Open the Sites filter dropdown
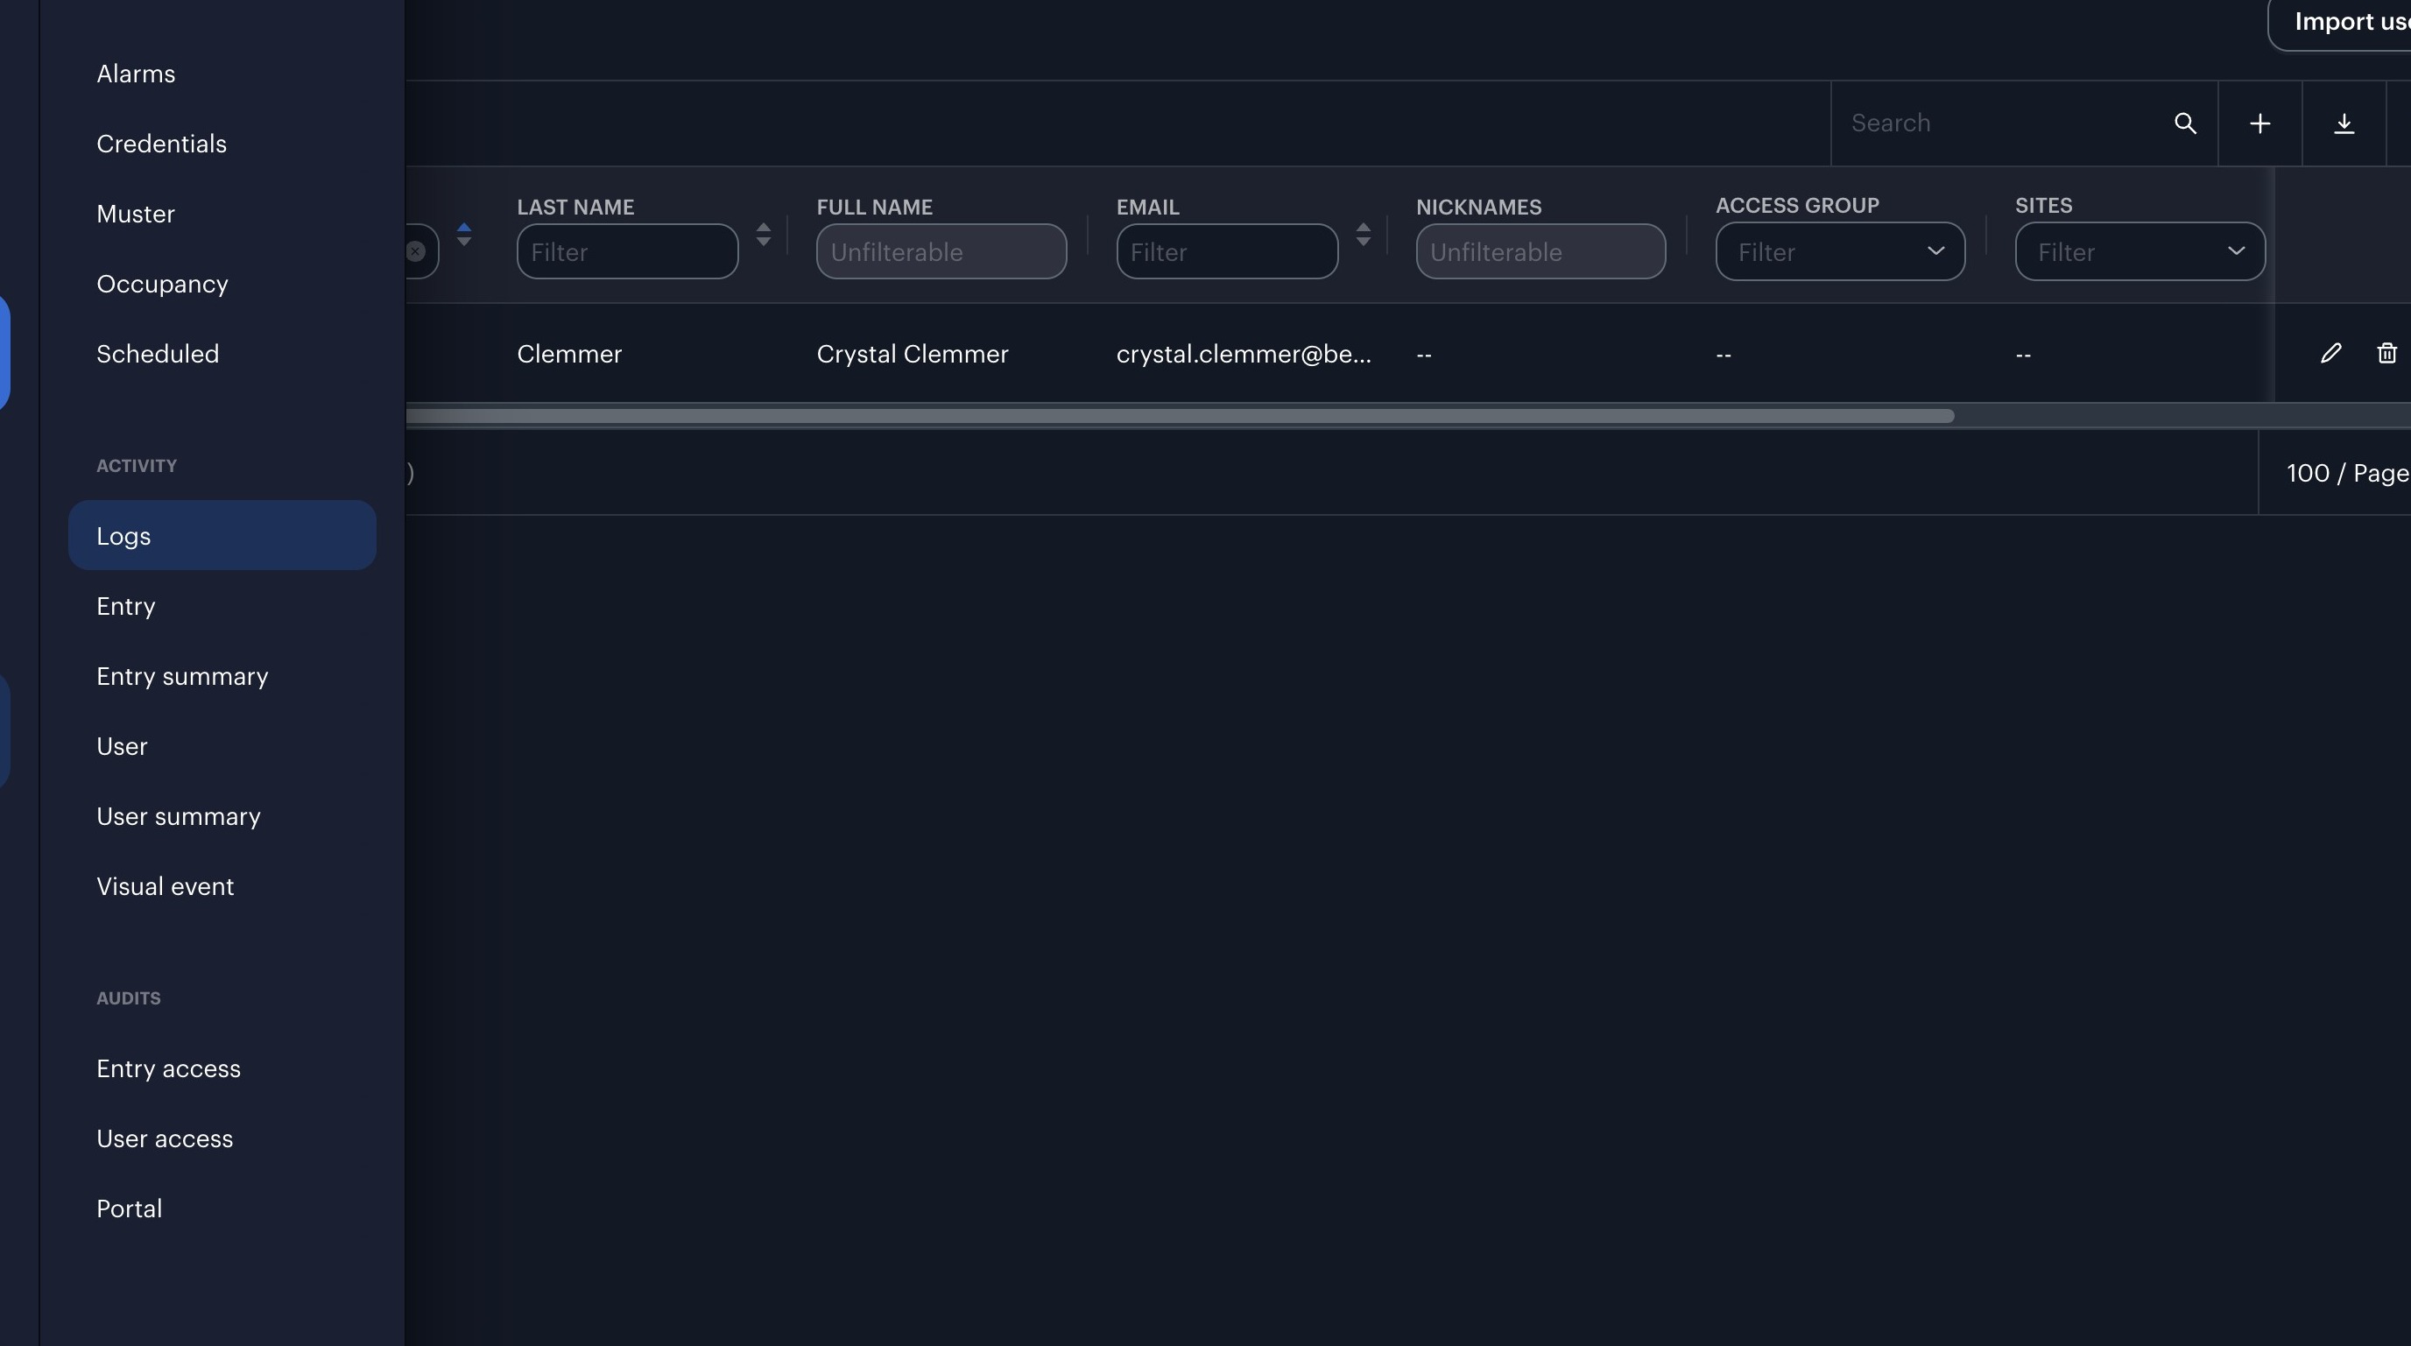The height and width of the screenshot is (1346, 2411). click(2140, 250)
